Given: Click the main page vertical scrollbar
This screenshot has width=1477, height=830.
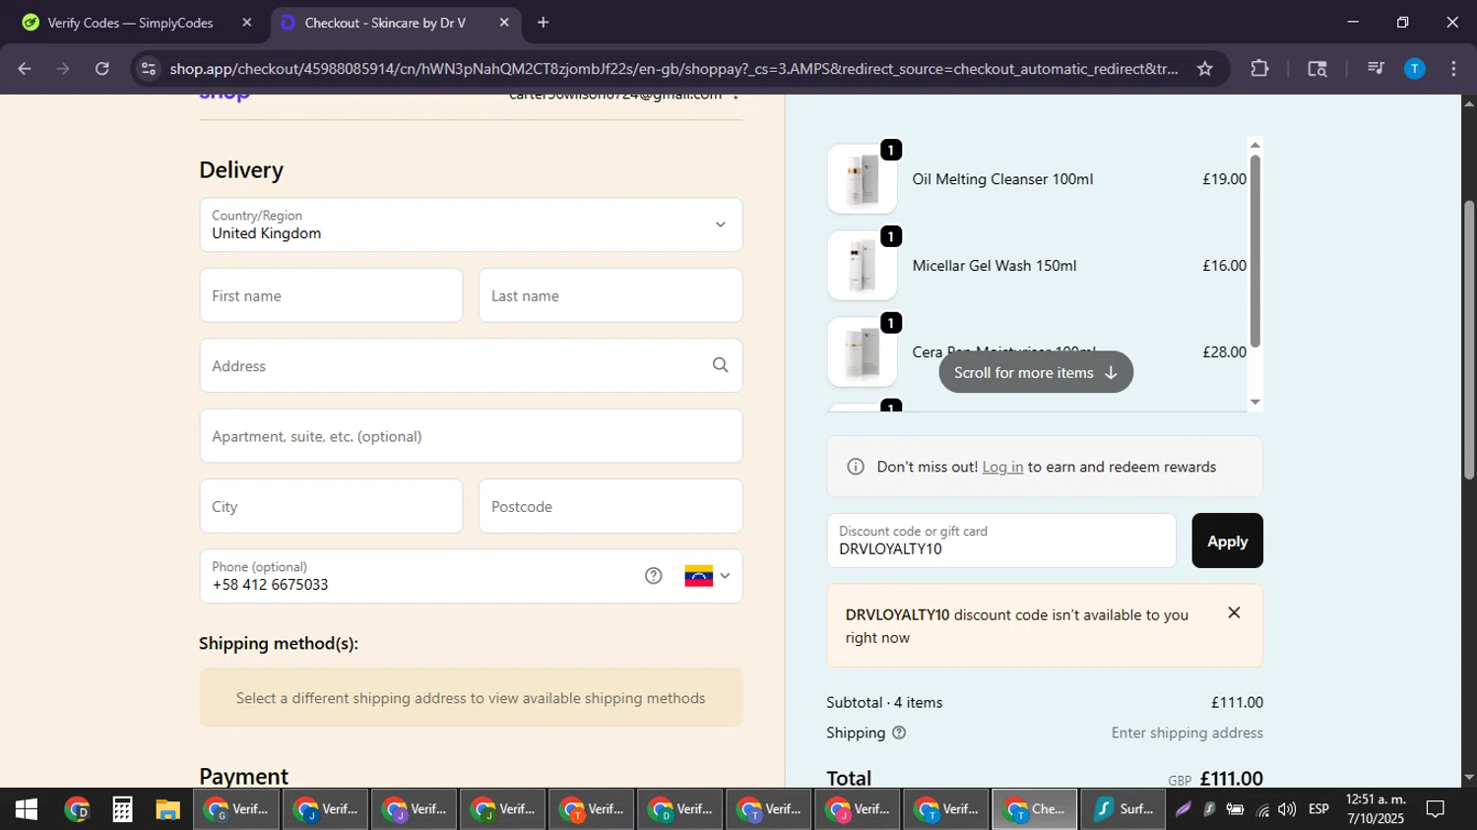Looking at the screenshot, I should click(1469, 340).
